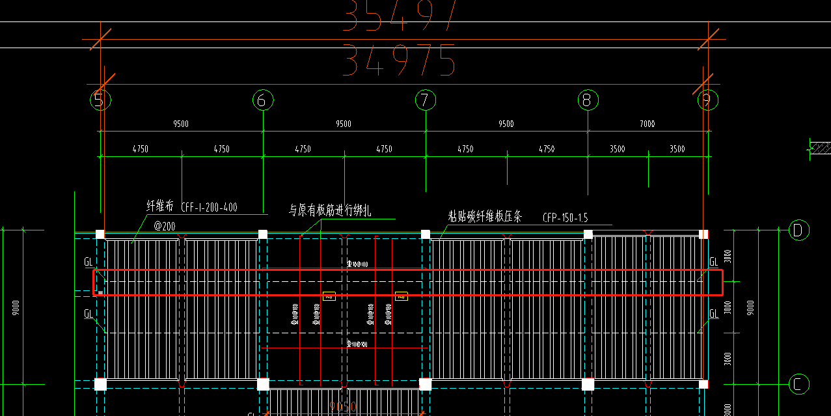Click the 纤维布 annotation text

pyautogui.click(x=160, y=207)
